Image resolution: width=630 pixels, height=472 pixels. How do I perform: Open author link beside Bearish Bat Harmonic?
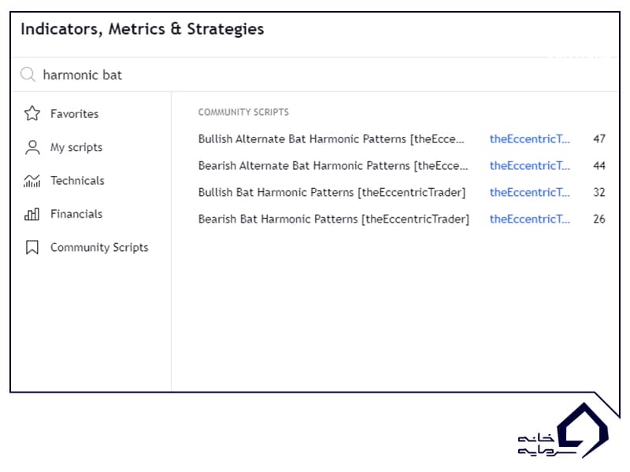529,219
